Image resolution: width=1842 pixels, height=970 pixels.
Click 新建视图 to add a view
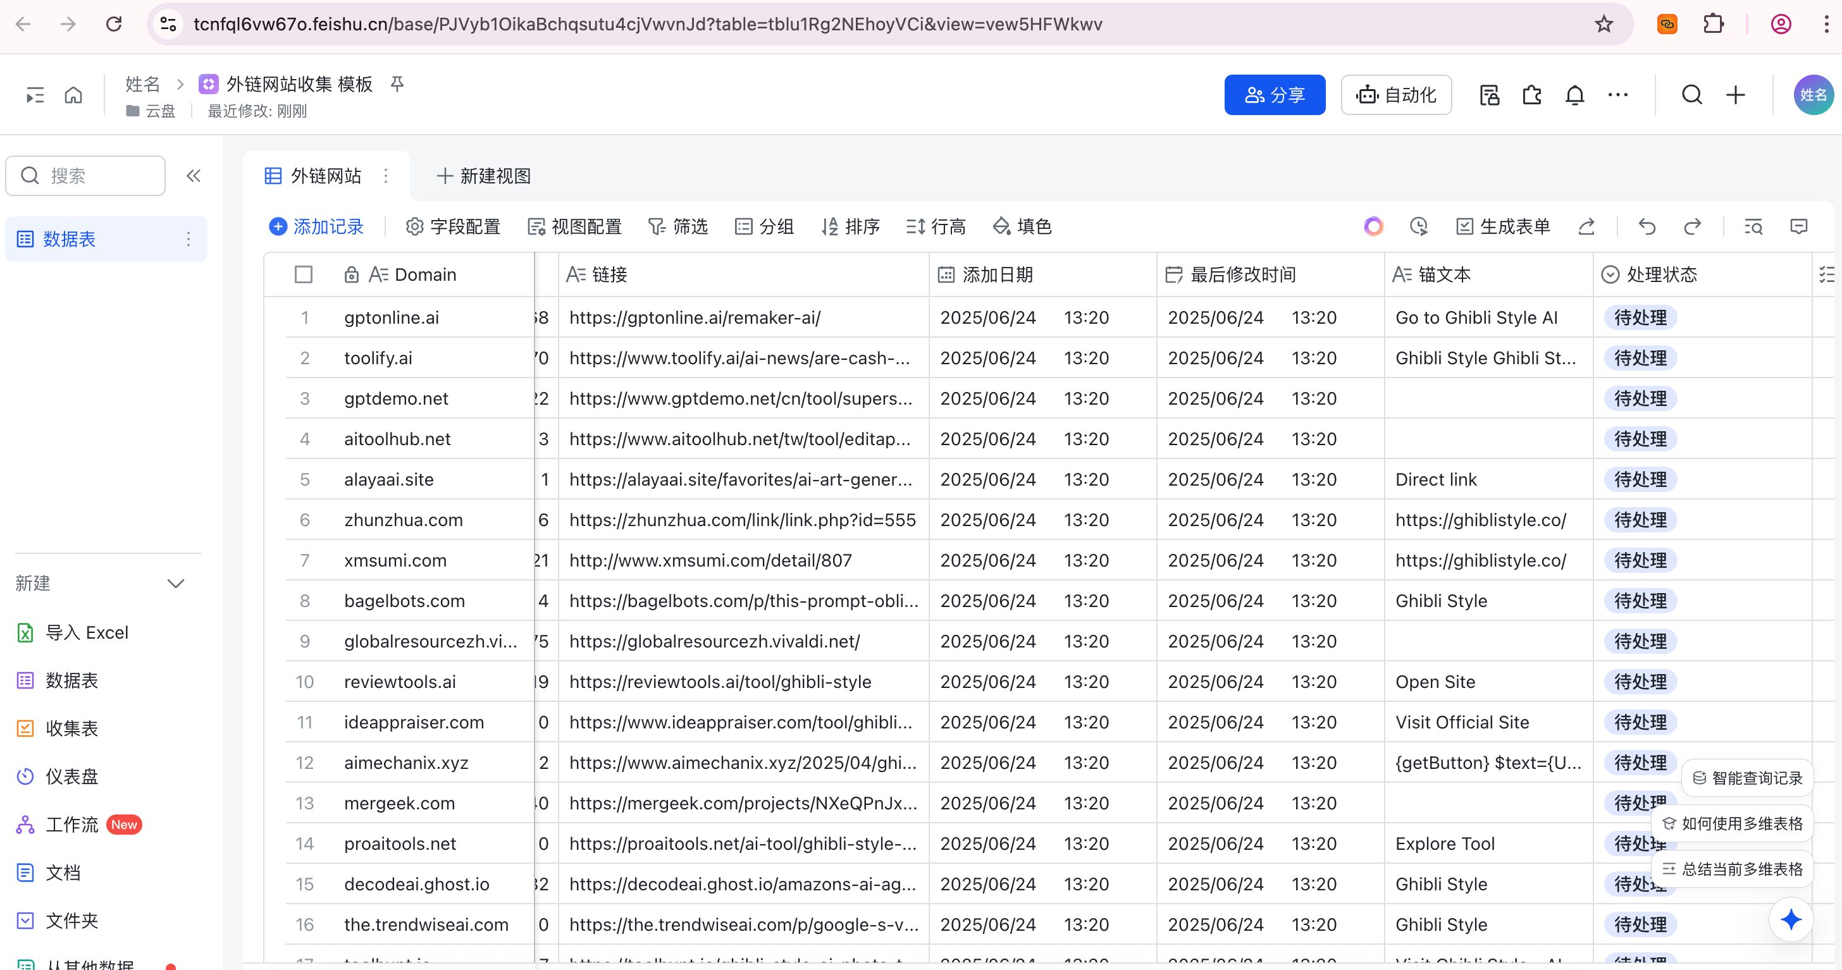(483, 176)
